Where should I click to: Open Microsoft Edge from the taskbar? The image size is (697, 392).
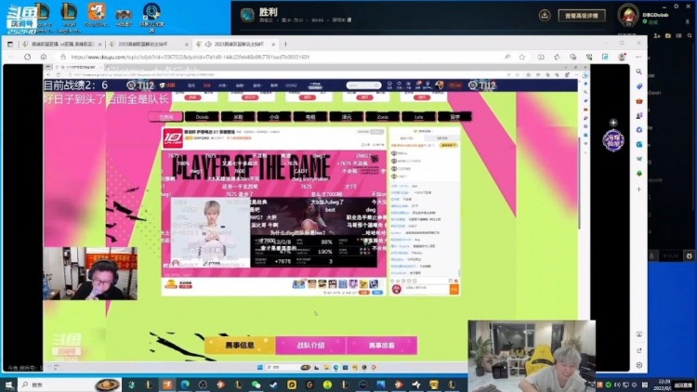(x=185, y=385)
